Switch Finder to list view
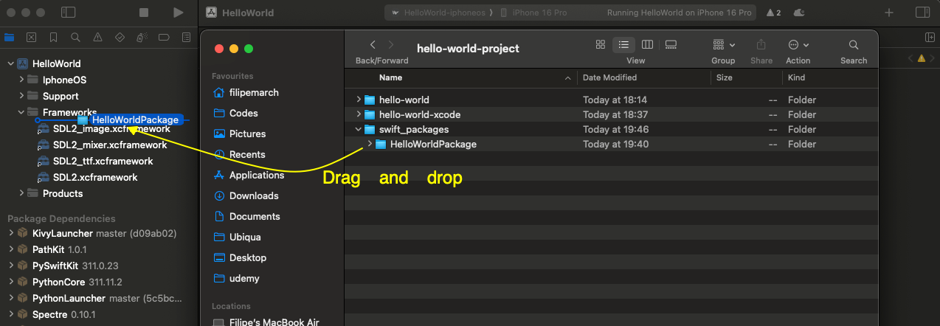This screenshot has height=326, width=940. 623,44
